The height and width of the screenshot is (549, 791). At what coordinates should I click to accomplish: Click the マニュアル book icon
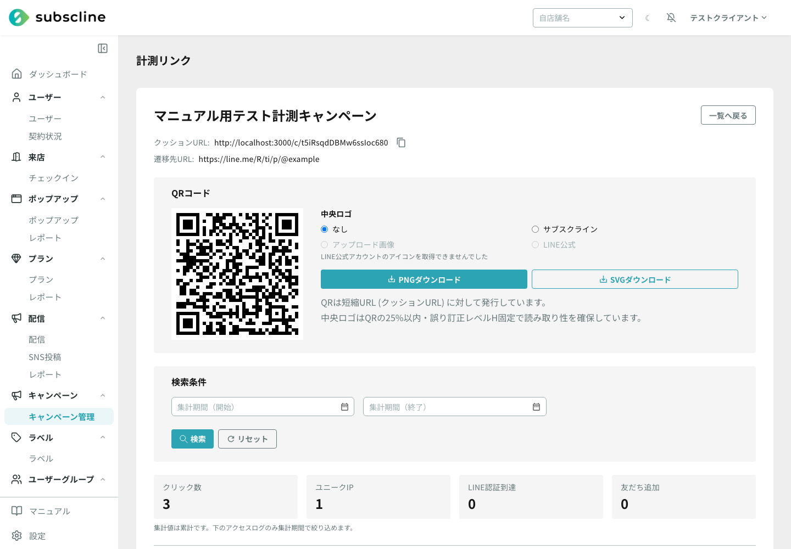pyautogui.click(x=17, y=511)
